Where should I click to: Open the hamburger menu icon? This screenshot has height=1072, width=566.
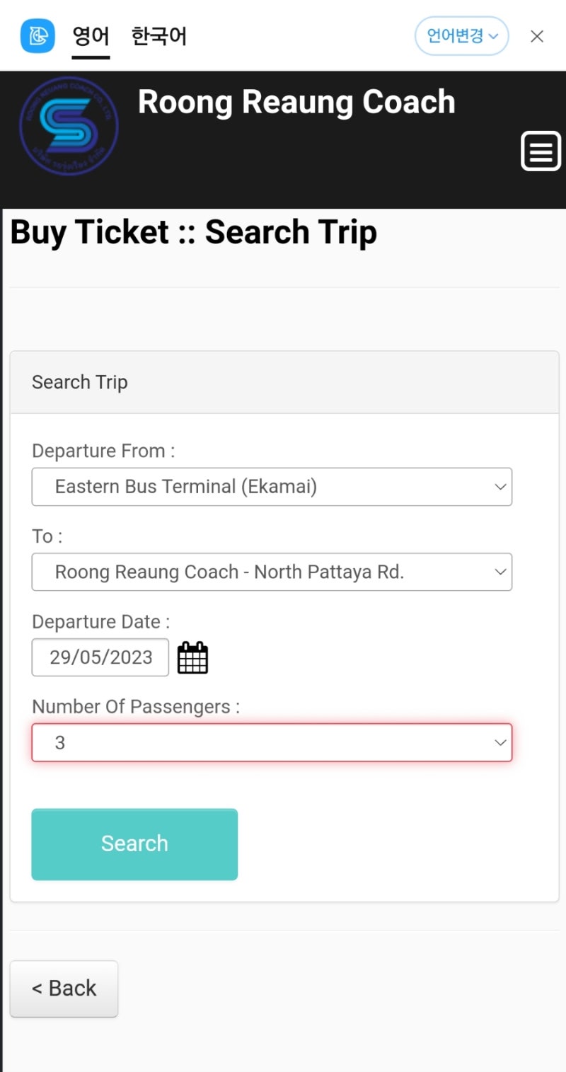click(541, 151)
